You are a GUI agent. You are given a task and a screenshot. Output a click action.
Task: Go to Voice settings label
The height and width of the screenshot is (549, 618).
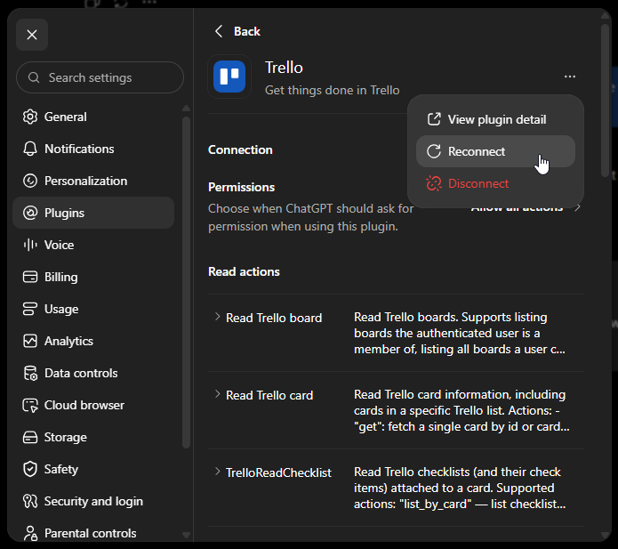(59, 245)
